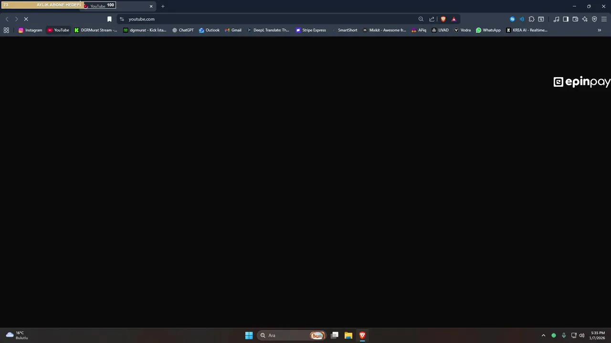The width and height of the screenshot is (611, 343).
Task: Open the apps grid in bookmarks bar
Action: [x=6, y=30]
